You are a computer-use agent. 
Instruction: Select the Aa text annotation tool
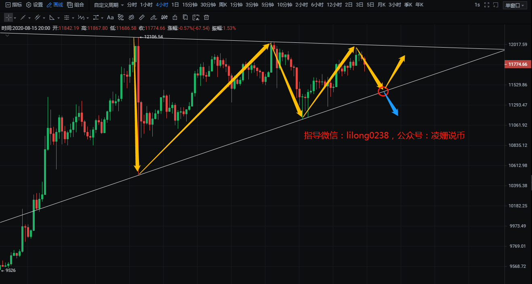[110, 18]
